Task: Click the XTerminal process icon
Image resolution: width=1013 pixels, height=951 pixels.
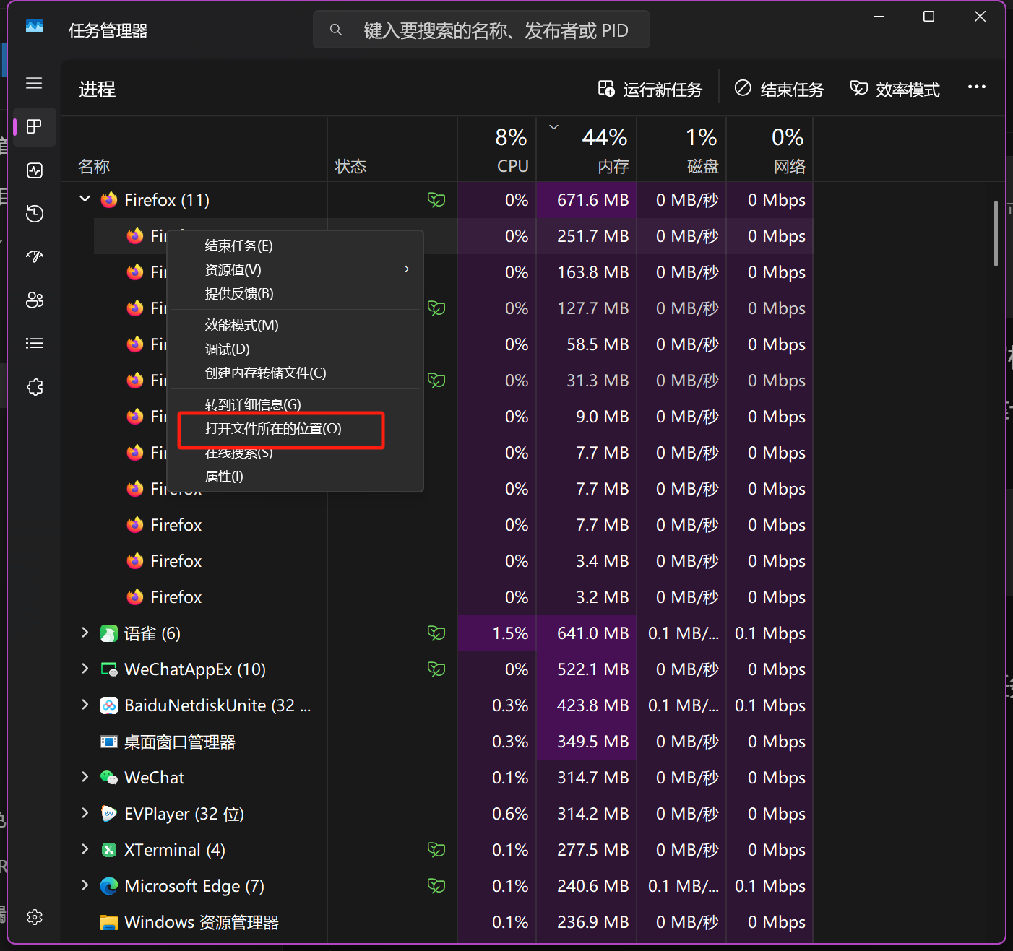Action: coord(109,851)
